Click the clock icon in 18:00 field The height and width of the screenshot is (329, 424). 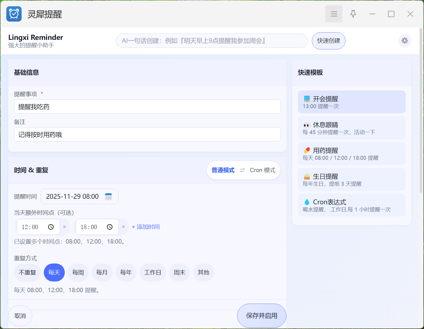click(x=110, y=227)
